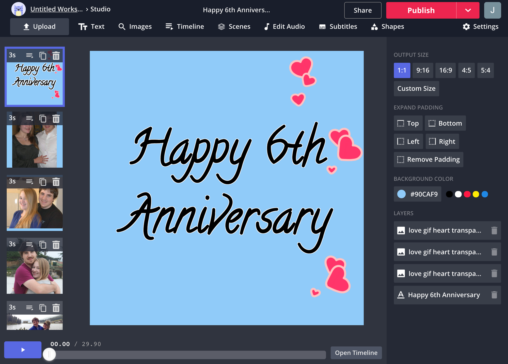Viewport: 508px width, 364px height.
Task: Open the Custom Size options
Action: point(416,89)
